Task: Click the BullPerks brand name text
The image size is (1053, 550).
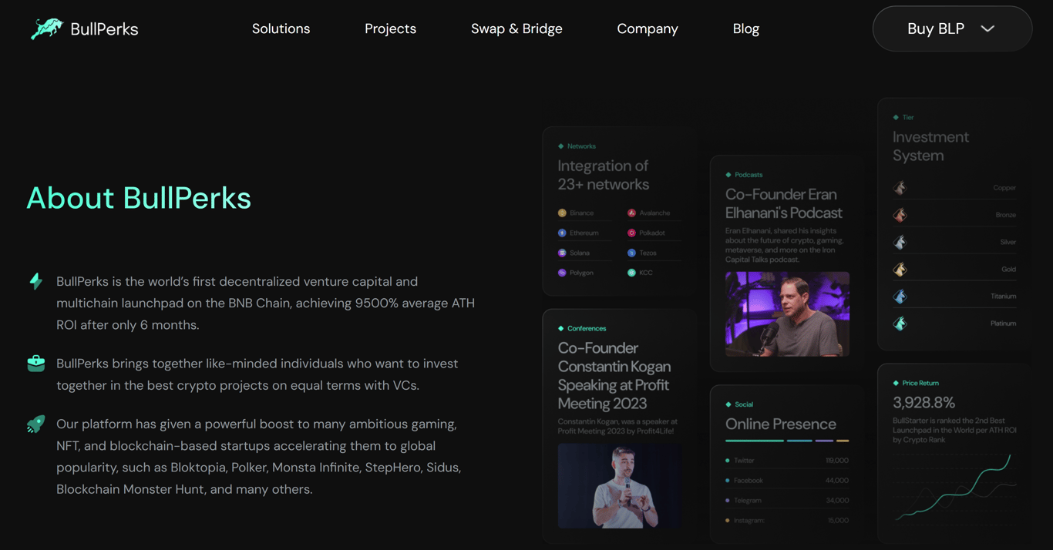Action: pos(104,29)
